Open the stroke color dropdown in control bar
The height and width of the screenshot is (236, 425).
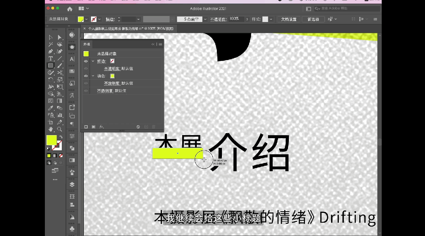coord(100,19)
